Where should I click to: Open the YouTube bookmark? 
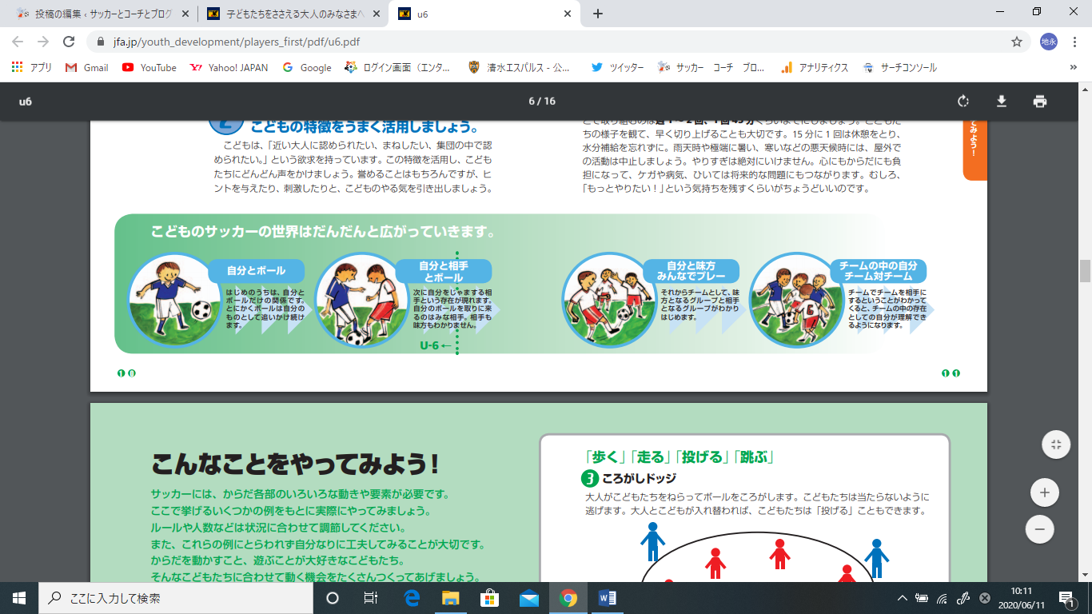149,68
